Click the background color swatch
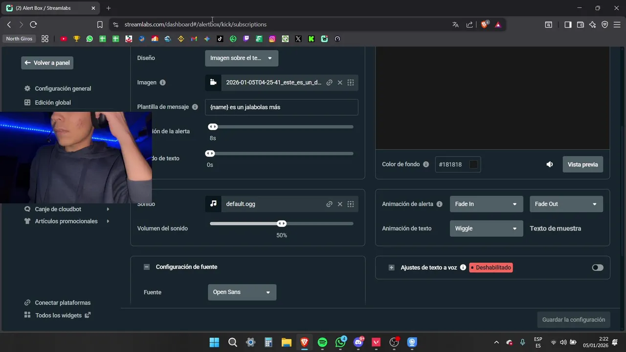Image resolution: width=626 pixels, height=352 pixels. 473,164
